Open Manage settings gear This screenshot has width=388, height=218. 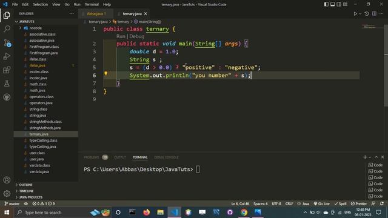[7, 193]
